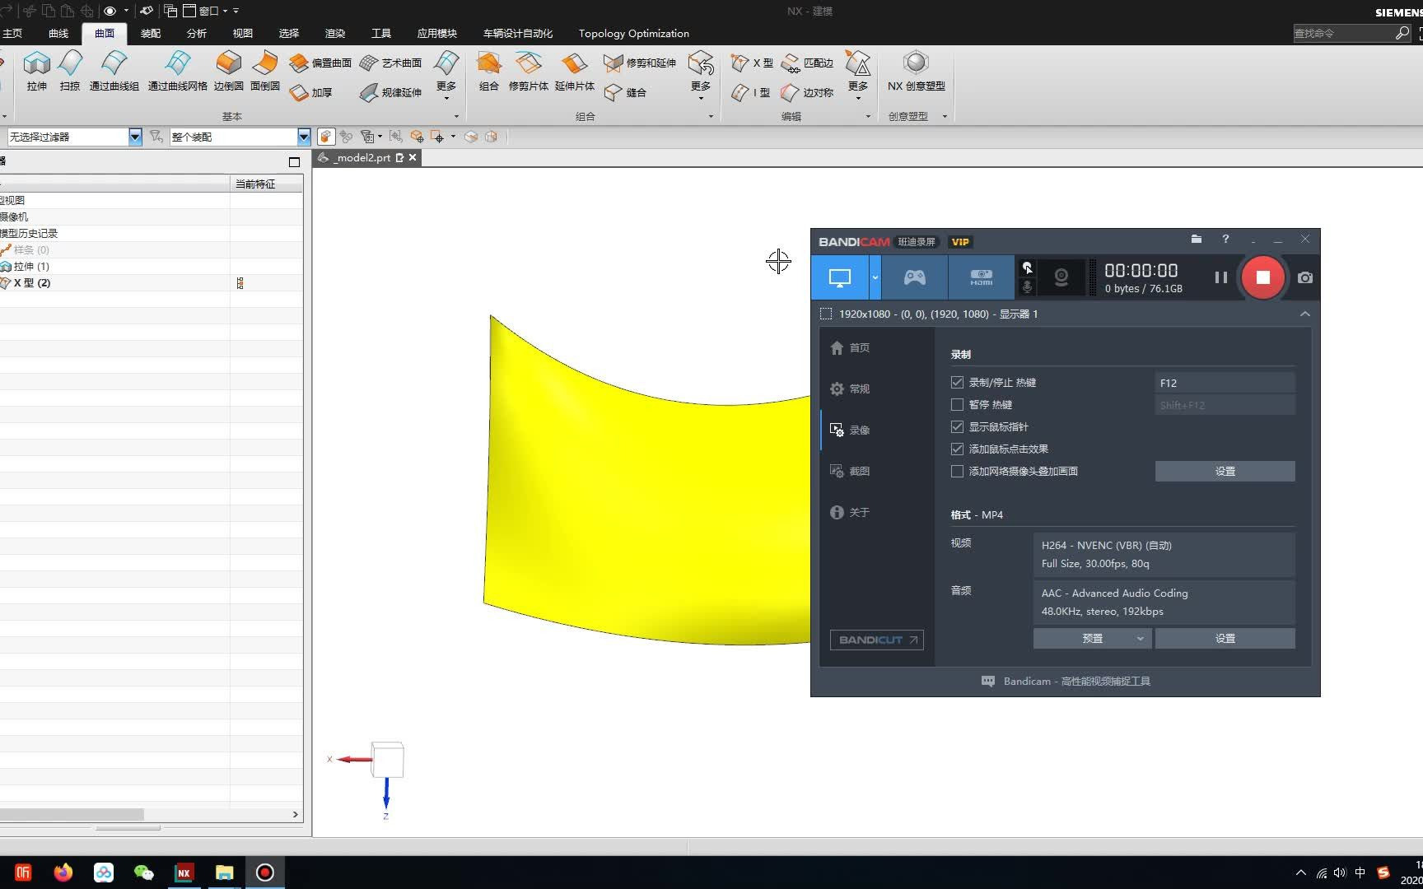
Task: Select the 扫掠 (Sweep) tool
Action: (70, 71)
